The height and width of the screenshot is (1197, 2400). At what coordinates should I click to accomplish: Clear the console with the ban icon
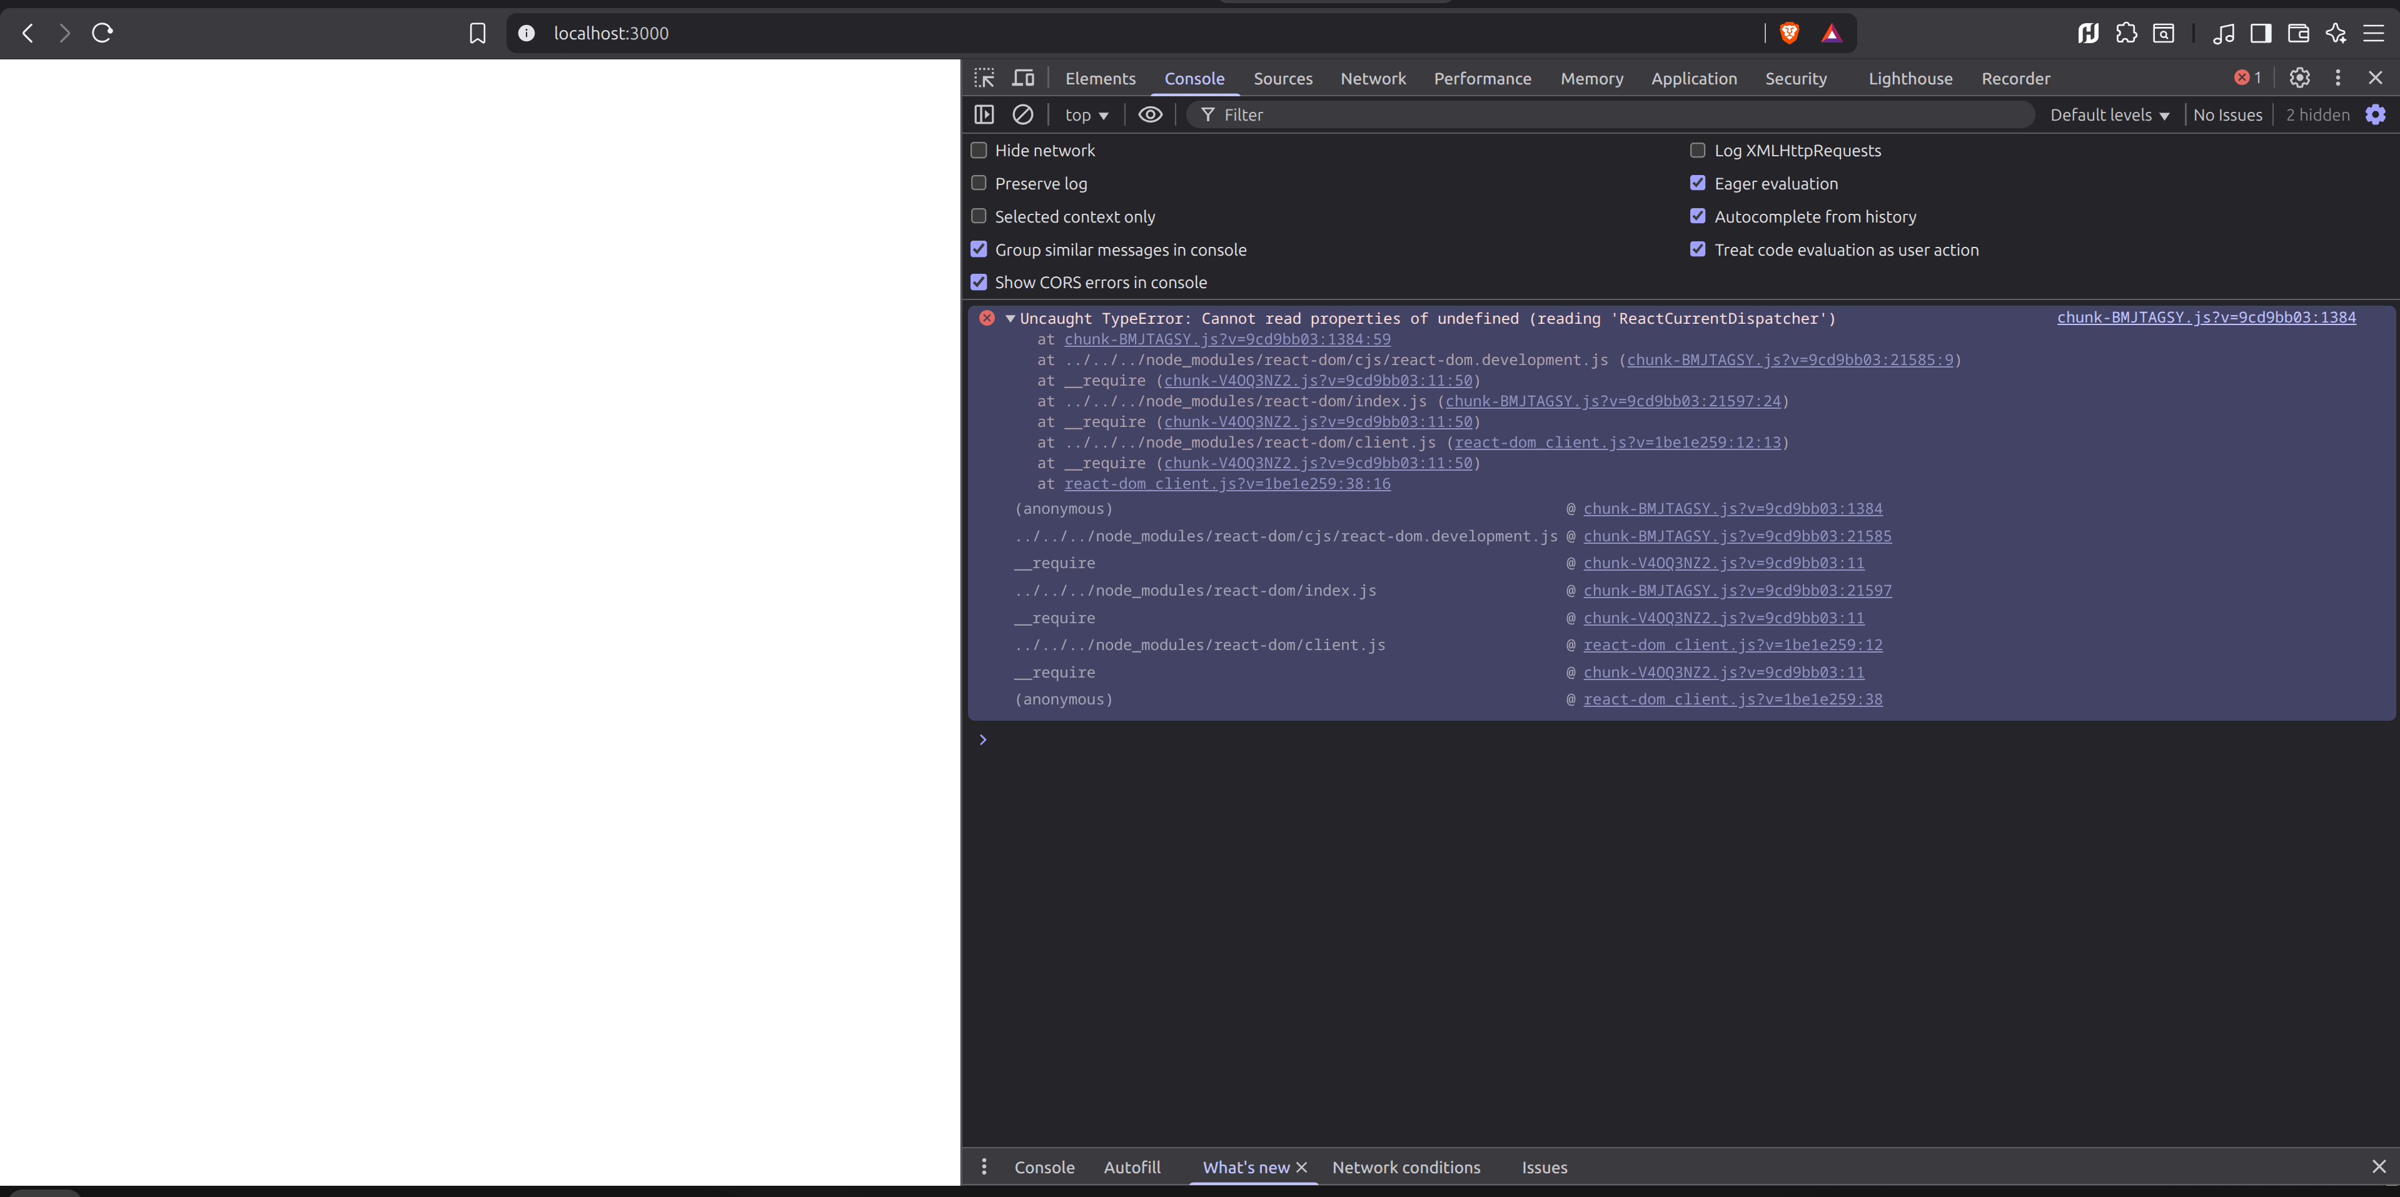pyautogui.click(x=1022, y=114)
